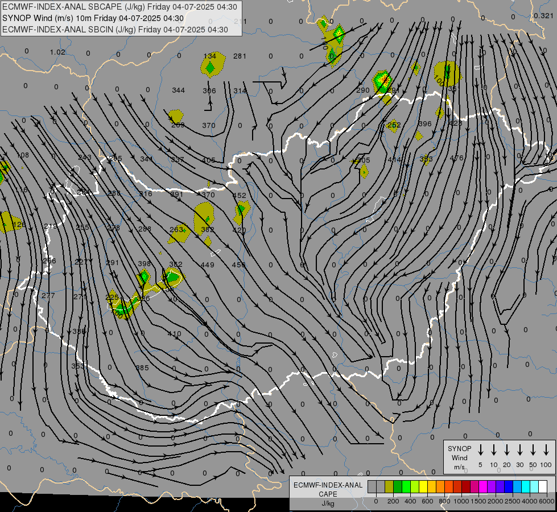This screenshot has height=512, width=557.
Task: Click the map value 338
Action: [79, 331]
